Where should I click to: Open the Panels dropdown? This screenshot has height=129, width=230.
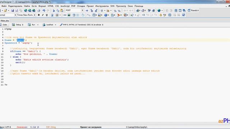click(193, 10)
